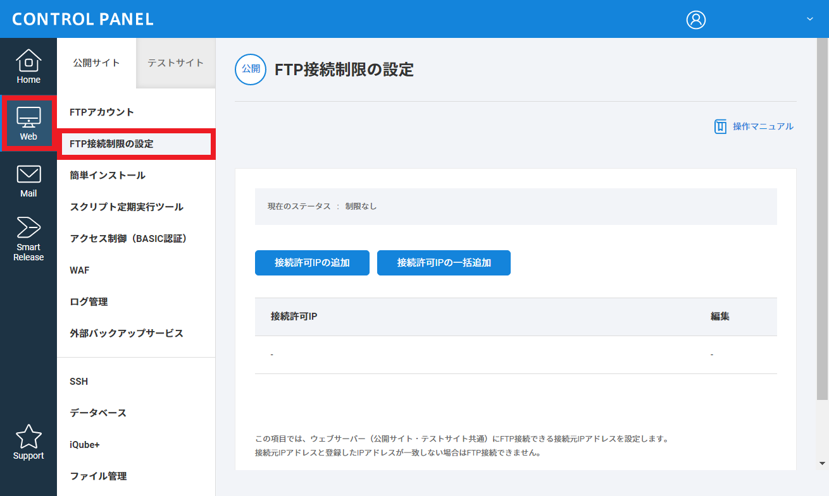Open Smart Release arrow icon
829x496 pixels.
click(28, 228)
